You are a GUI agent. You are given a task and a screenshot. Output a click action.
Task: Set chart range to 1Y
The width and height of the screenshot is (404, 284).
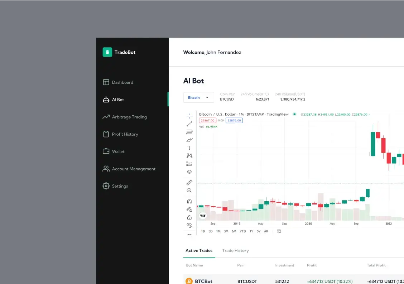251,231
